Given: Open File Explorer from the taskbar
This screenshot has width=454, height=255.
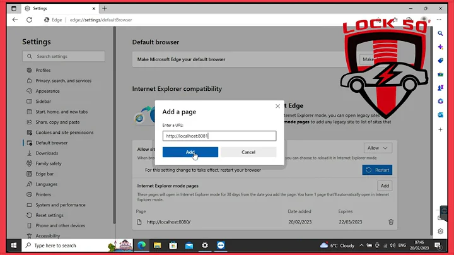Looking at the screenshot, I should (157, 246).
